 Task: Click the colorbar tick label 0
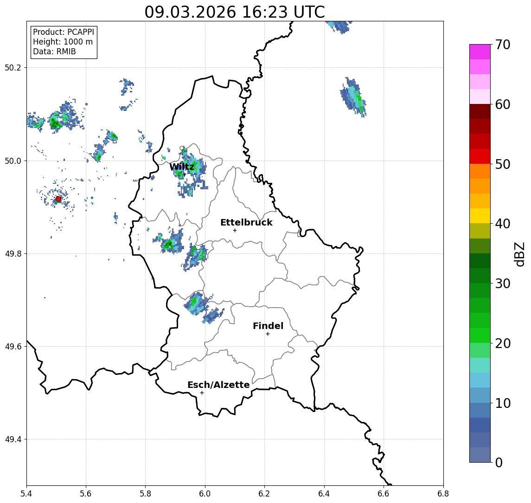pyautogui.click(x=499, y=462)
